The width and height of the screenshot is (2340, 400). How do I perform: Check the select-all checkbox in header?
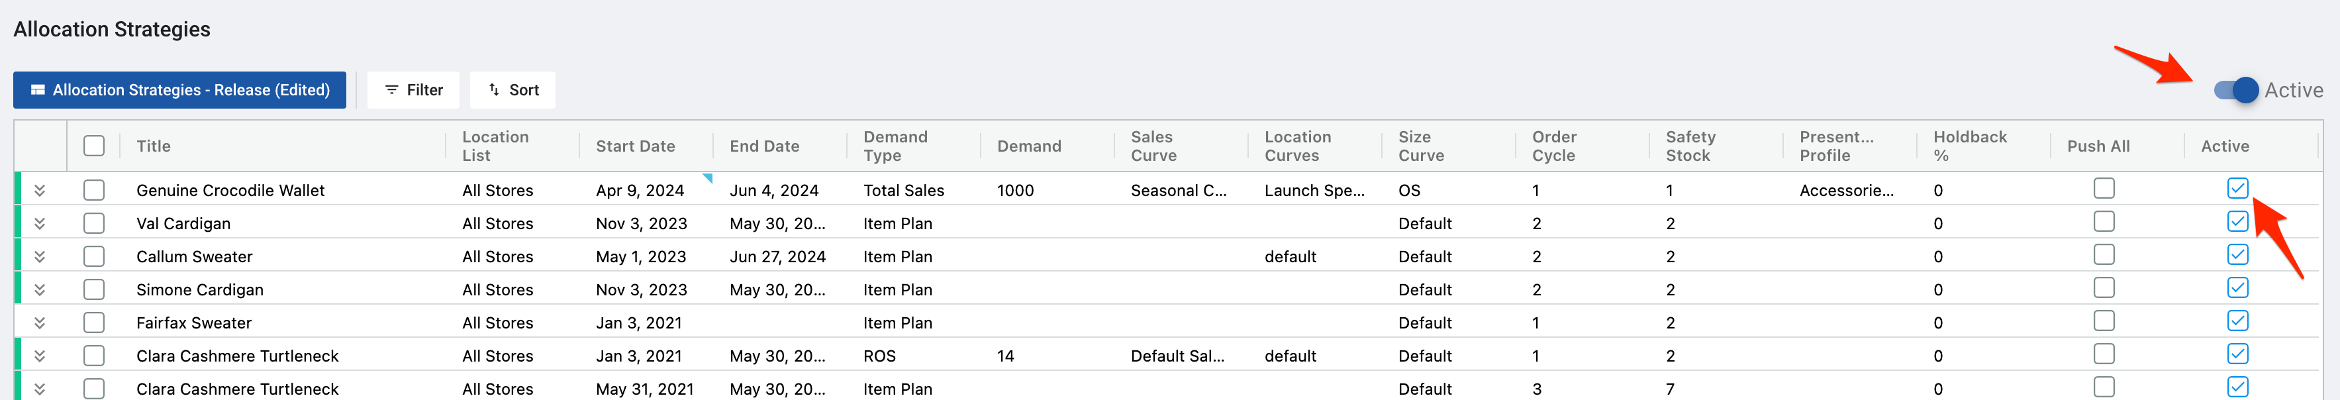(x=93, y=146)
